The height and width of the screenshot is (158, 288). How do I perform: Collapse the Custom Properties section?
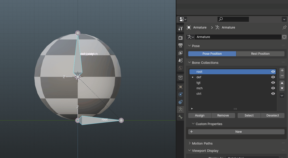(209, 124)
